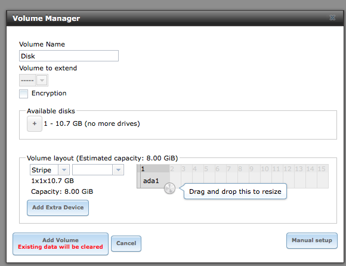Click the plus icon to add available disk

[x=35, y=123]
